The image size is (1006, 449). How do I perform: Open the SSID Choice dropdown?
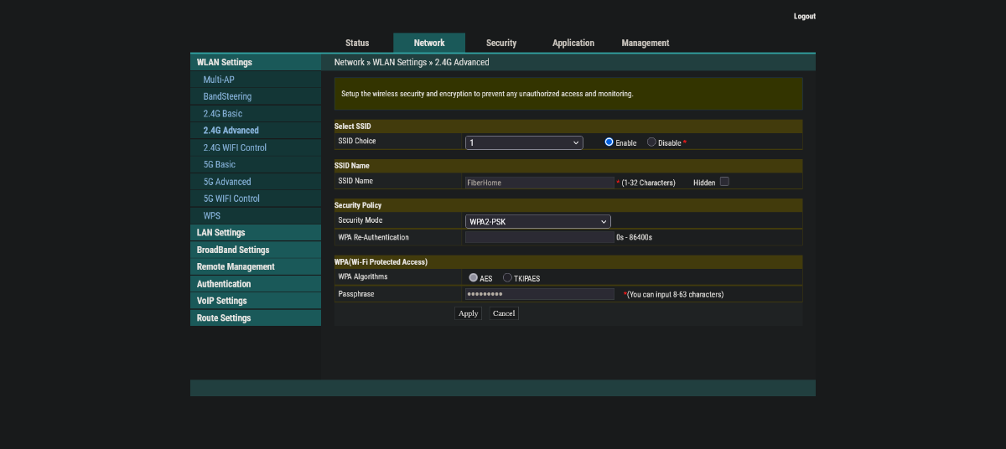click(x=524, y=142)
